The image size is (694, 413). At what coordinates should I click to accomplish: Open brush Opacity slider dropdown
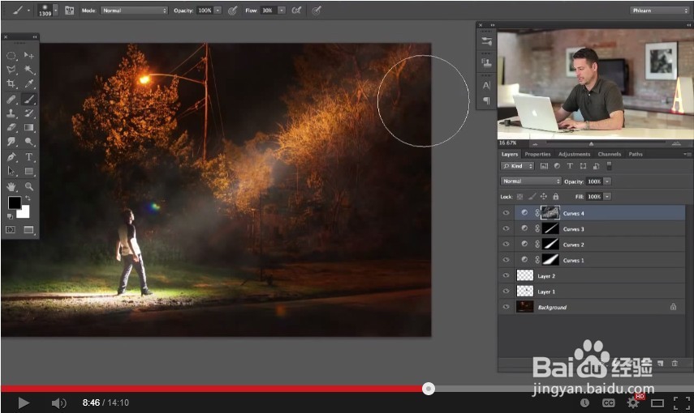pos(218,11)
